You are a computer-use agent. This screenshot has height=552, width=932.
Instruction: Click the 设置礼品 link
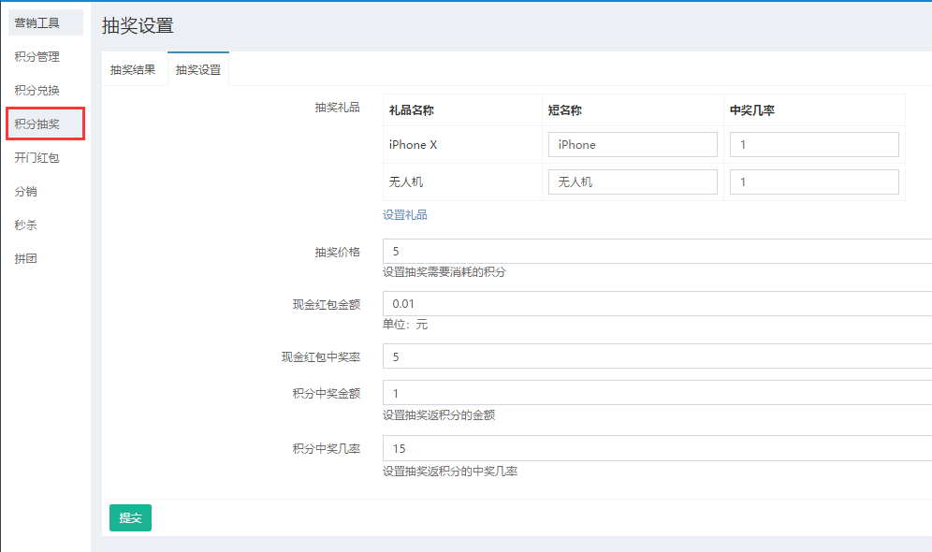pyautogui.click(x=405, y=215)
